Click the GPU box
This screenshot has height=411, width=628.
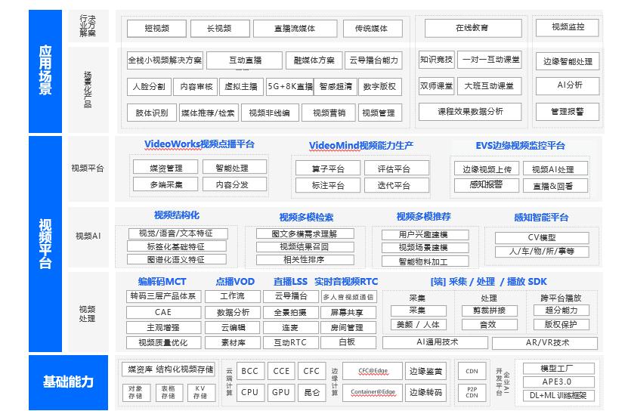(x=281, y=392)
